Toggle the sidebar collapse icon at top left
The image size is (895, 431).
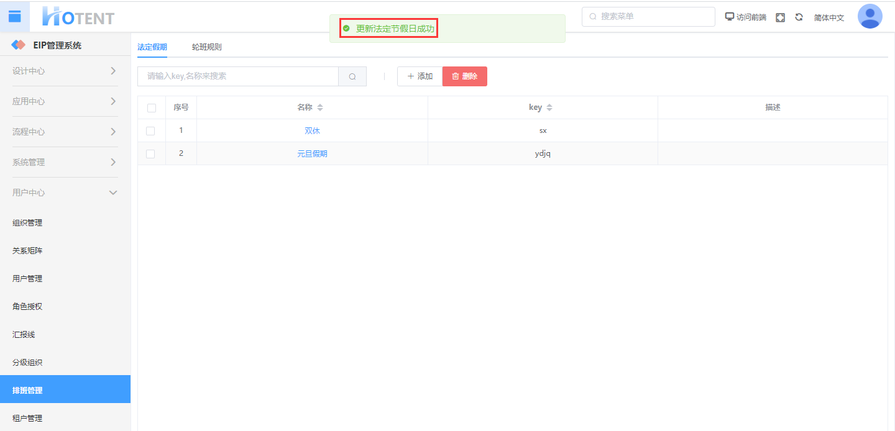click(14, 17)
